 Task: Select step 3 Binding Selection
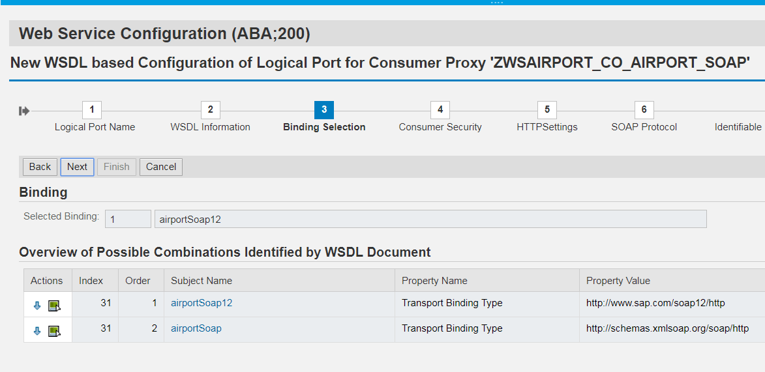(324, 110)
